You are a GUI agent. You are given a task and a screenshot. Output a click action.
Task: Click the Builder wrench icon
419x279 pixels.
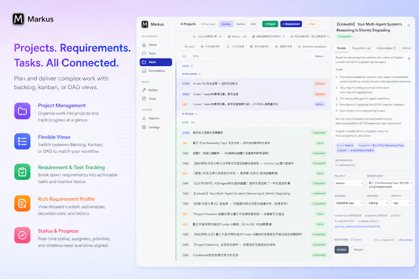click(x=144, y=90)
